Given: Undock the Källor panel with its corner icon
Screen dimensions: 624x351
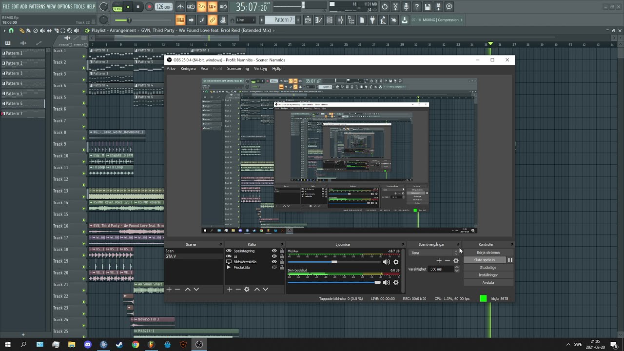Looking at the screenshot, I should pyautogui.click(x=281, y=244).
